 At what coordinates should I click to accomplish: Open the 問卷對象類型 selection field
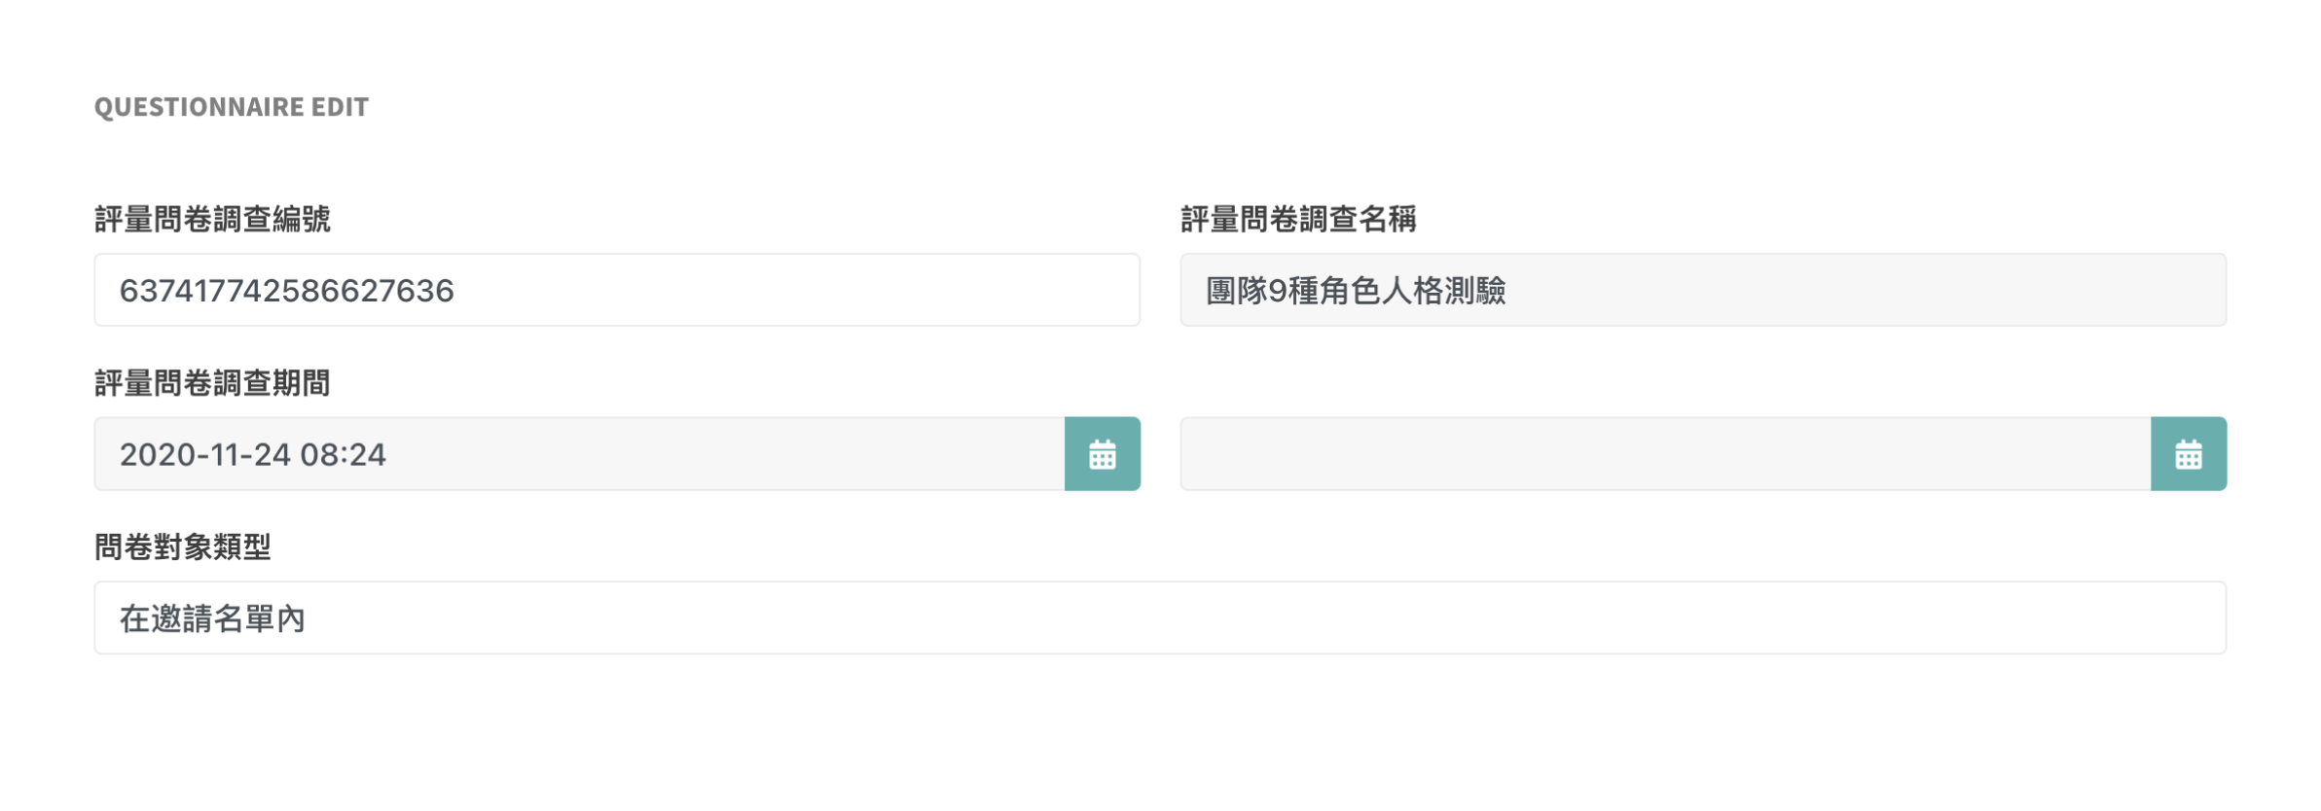click(x=1159, y=618)
